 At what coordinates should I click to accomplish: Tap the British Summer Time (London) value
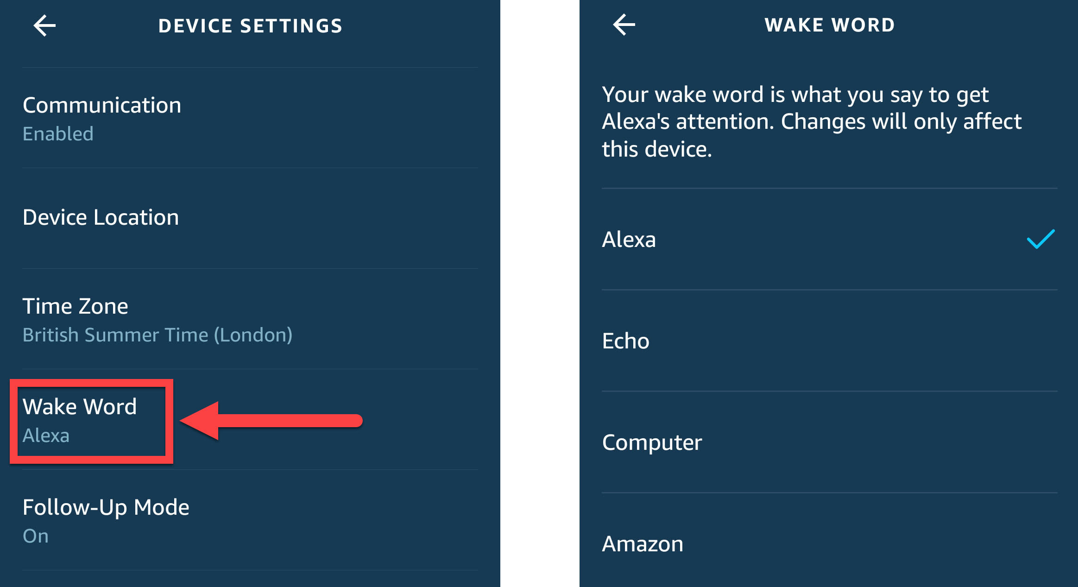coord(158,335)
